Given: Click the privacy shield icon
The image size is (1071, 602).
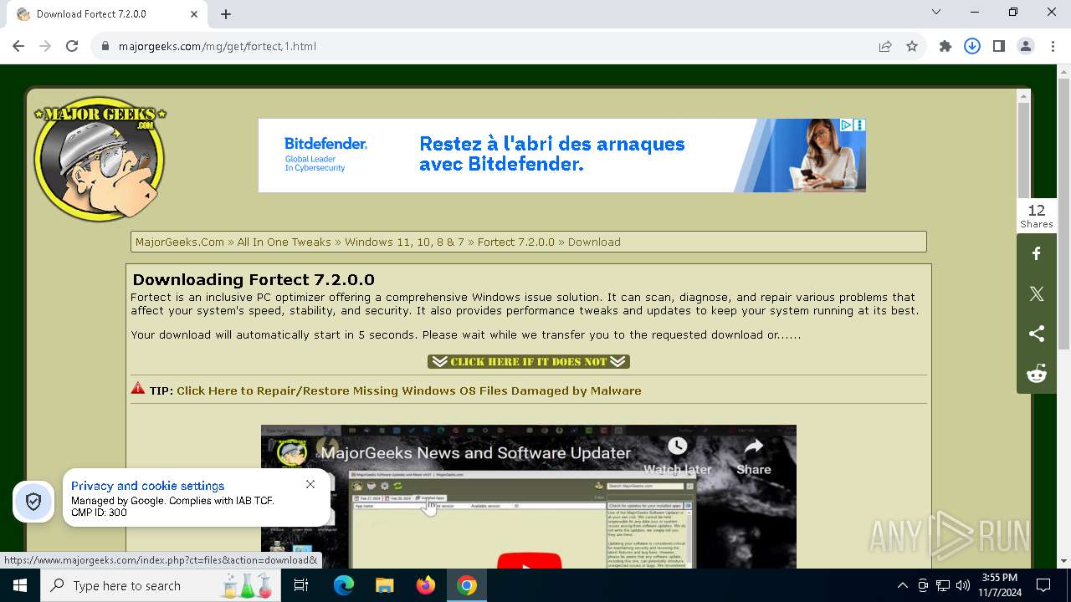Looking at the screenshot, I should pyautogui.click(x=33, y=502).
